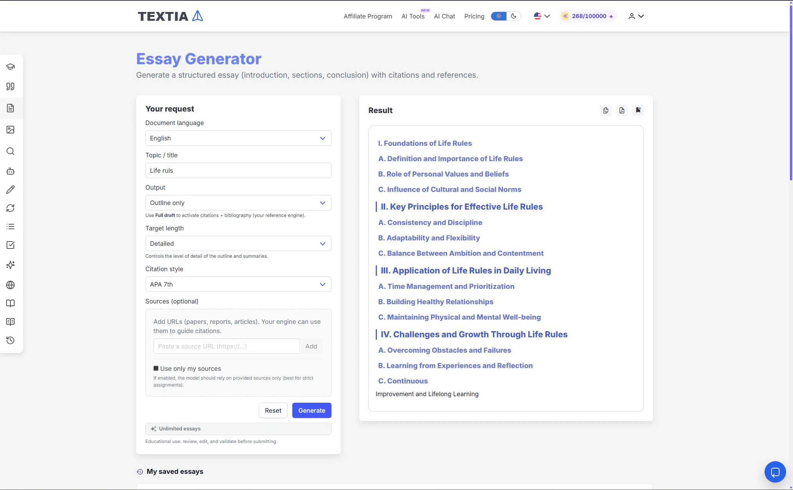Image resolution: width=793 pixels, height=490 pixels.
Task: Click the Generate button
Action: (x=312, y=410)
